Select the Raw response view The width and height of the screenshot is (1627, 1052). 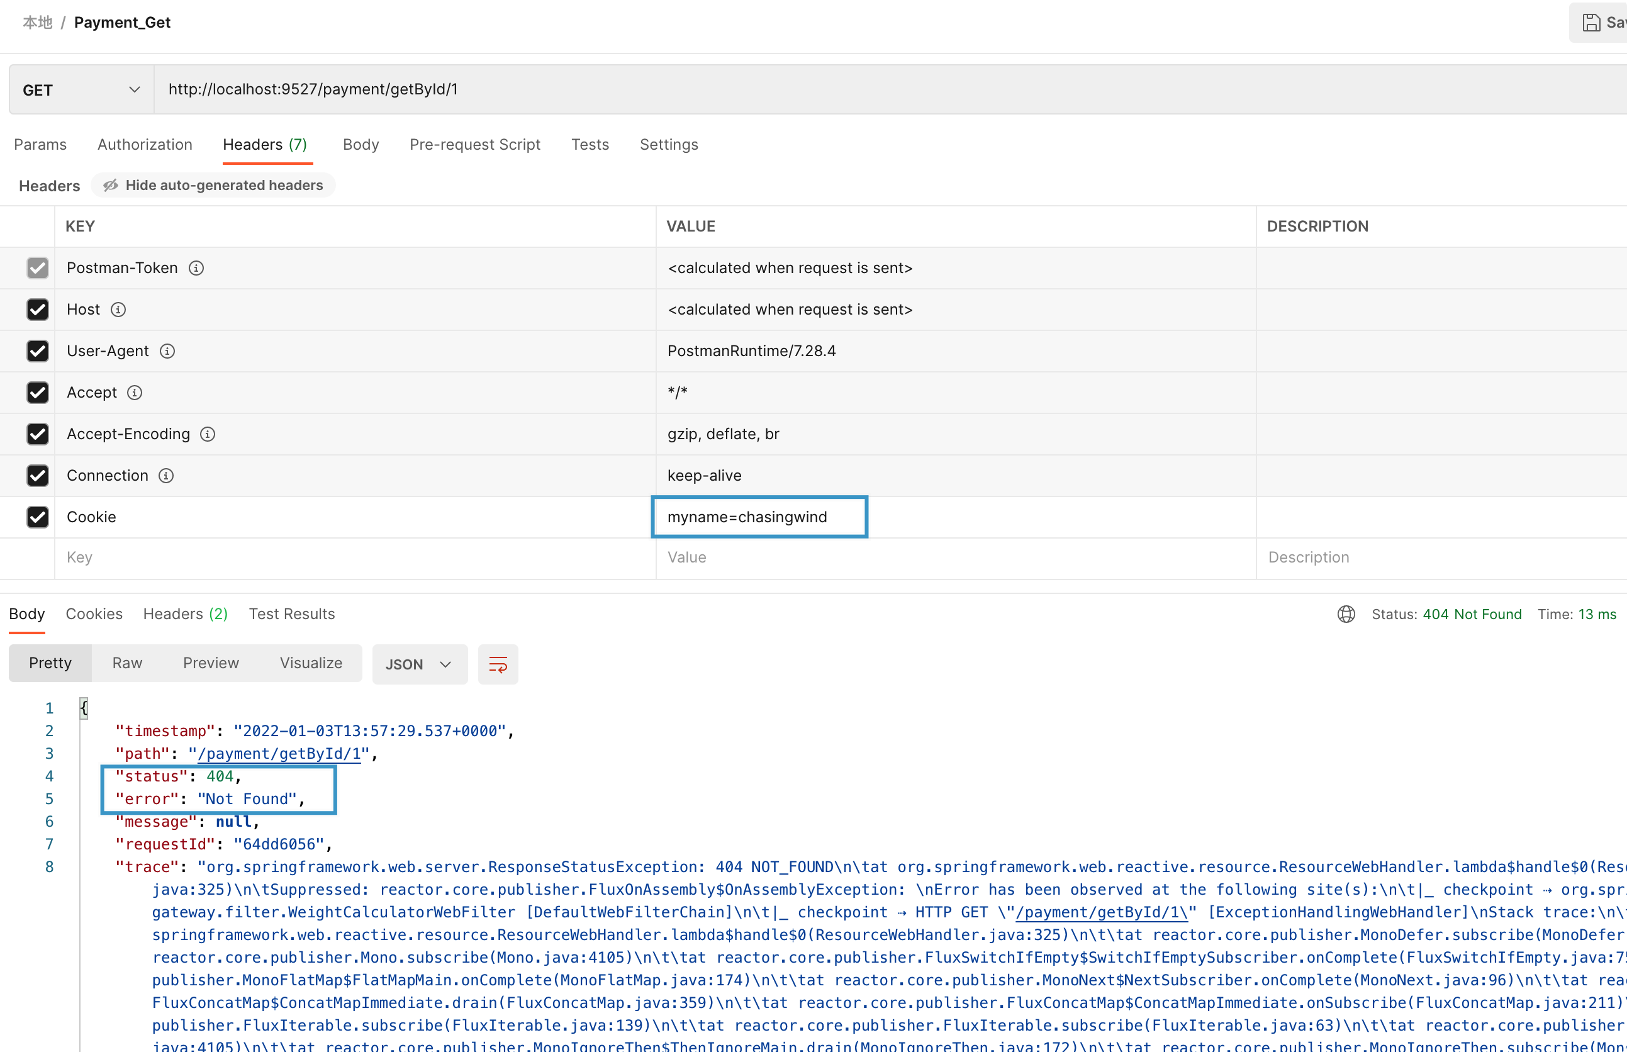coord(127,664)
